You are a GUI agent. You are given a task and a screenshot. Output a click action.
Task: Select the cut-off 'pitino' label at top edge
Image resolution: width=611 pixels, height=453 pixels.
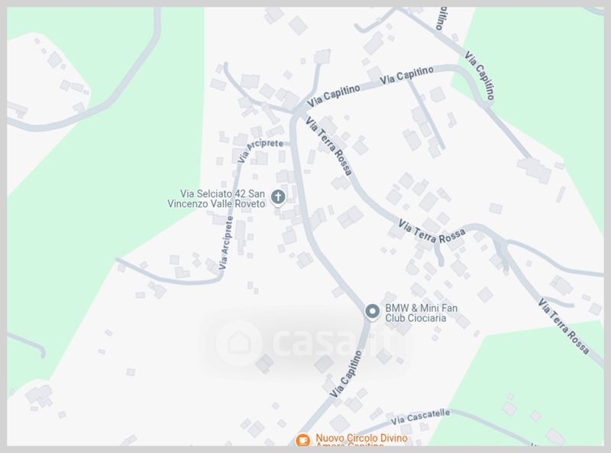441,18
